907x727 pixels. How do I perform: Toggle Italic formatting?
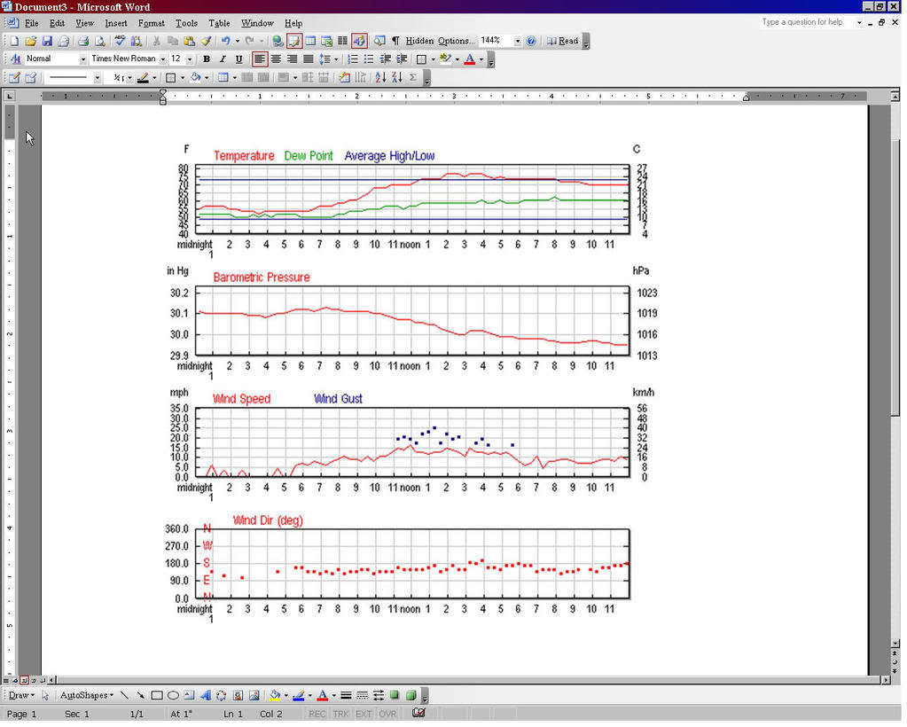pos(223,59)
